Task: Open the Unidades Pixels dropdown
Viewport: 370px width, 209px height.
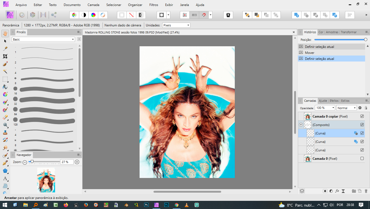Action: coord(176,25)
